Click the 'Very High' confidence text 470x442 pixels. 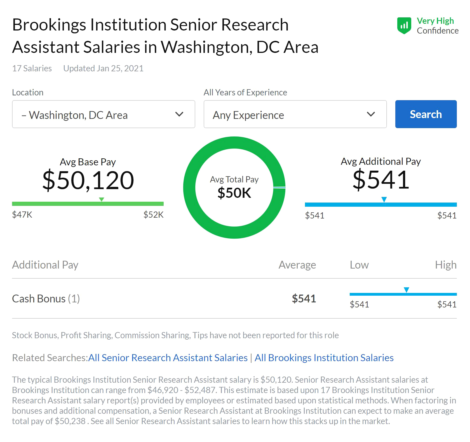435,21
